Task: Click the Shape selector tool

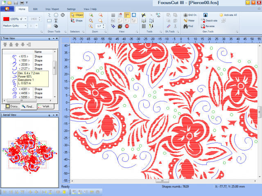Action: coord(77,20)
